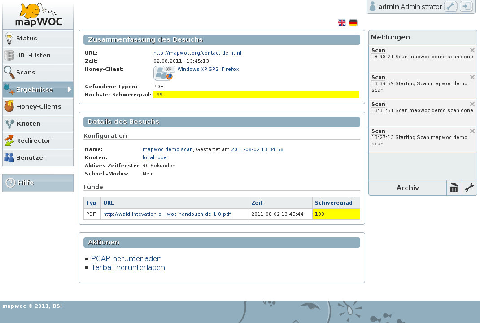Click the logout arrow icon beside admin
Screen dimensions: 480x323
(466, 6)
